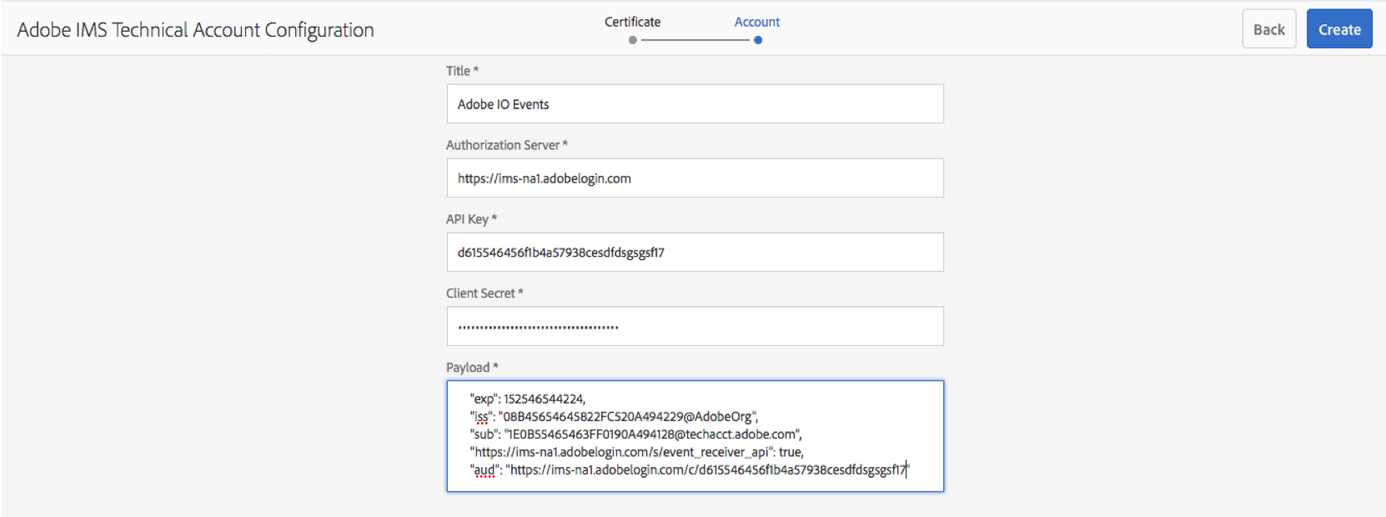Focus the Client Secret password field
Image resolution: width=1386 pixels, height=517 pixels.
[x=696, y=327]
